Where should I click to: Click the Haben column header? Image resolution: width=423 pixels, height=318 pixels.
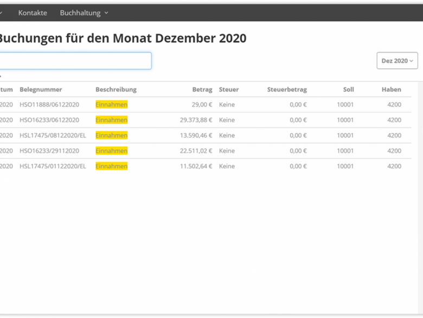pyautogui.click(x=391, y=90)
